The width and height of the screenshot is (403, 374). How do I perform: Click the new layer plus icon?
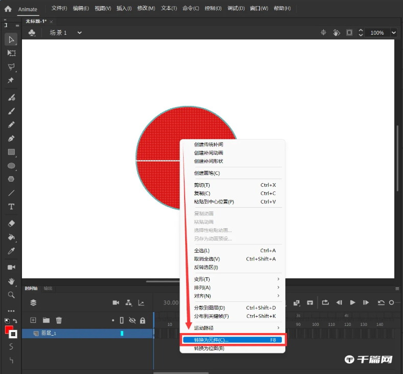click(33, 320)
